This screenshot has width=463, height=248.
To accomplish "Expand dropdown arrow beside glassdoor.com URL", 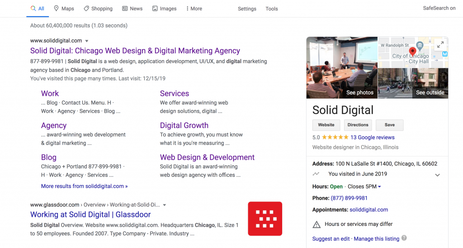I will tap(165, 205).
